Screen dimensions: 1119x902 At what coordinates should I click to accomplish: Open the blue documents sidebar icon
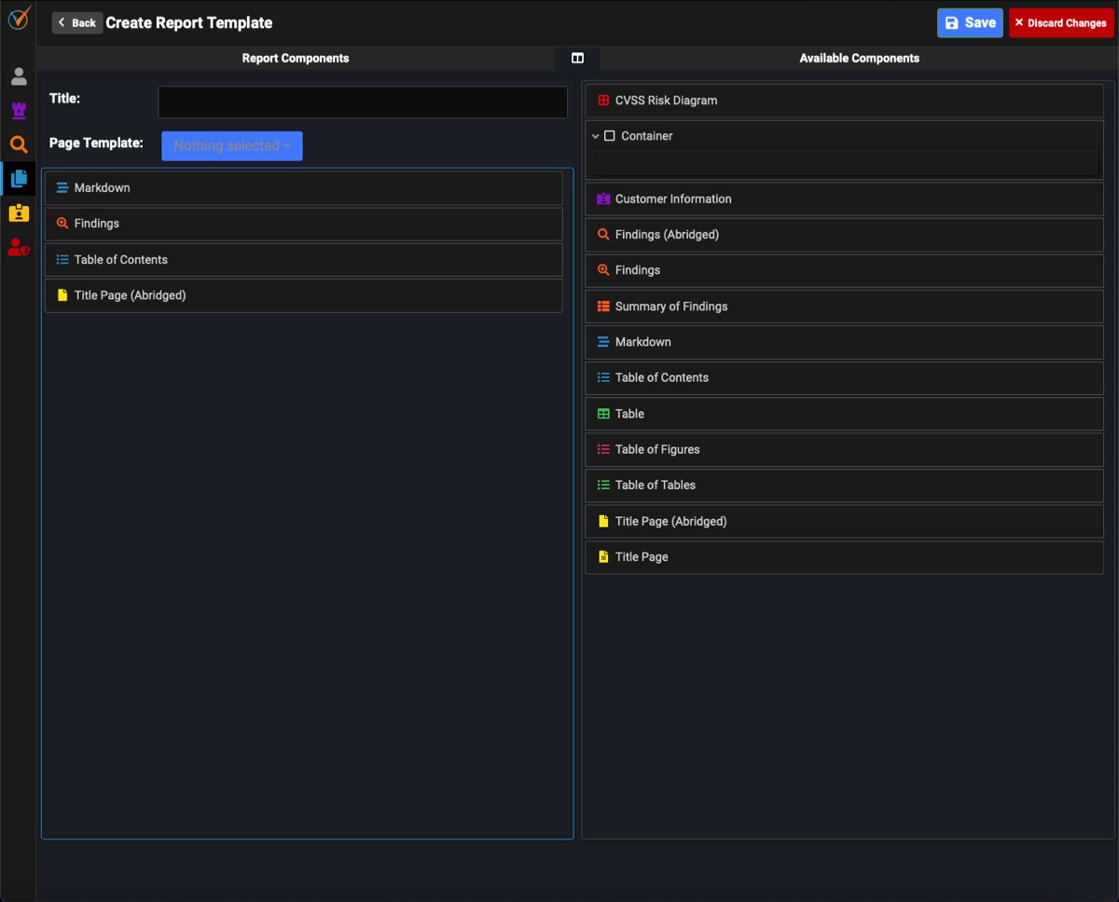click(19, 178)
